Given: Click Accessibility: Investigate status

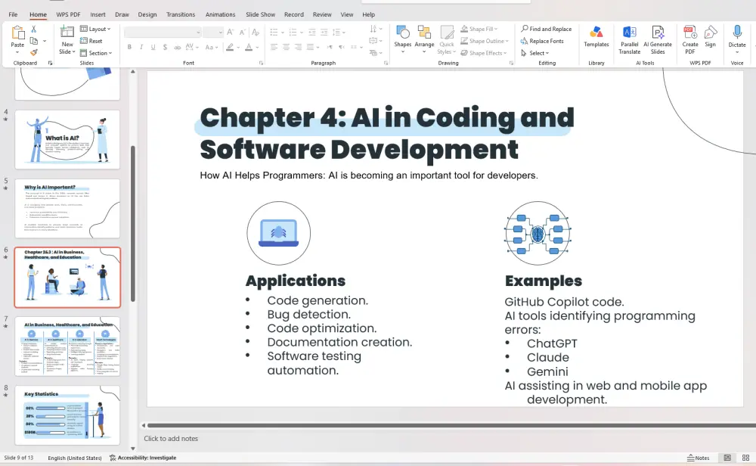Looking at the screenshot, I should pos(143,458).
